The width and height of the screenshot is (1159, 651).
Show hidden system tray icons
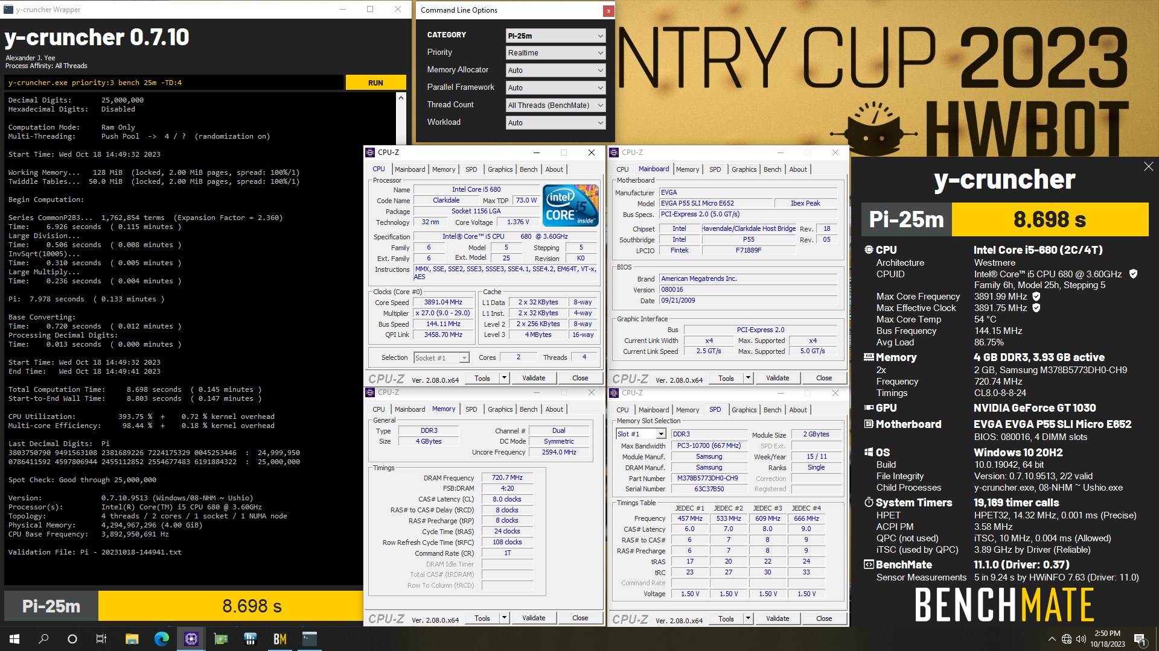click(1052, 639)
